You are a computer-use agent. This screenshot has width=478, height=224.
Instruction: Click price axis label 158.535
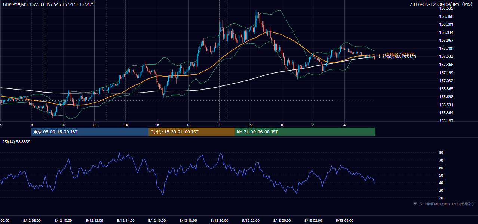446,8
